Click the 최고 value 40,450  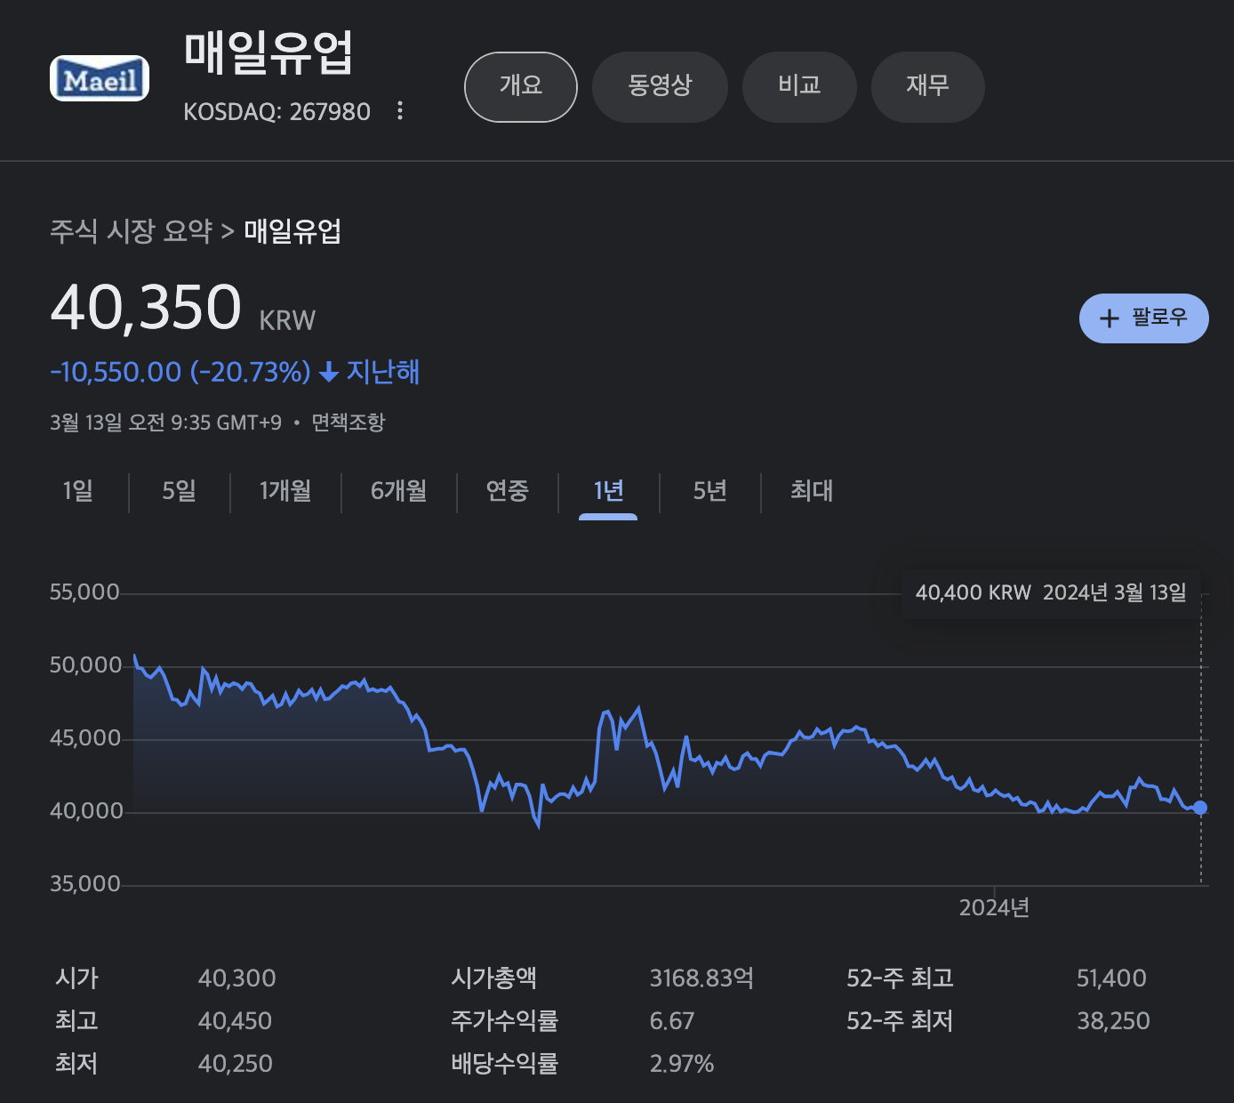pos(235,1021)
